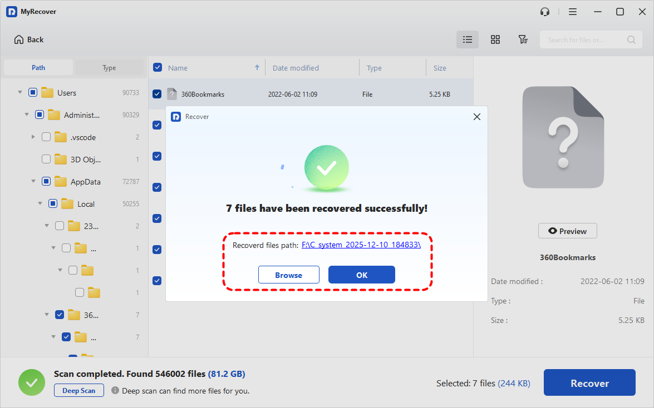Open the recovered files path link
The image size is (654, 408).
[361, 245]
